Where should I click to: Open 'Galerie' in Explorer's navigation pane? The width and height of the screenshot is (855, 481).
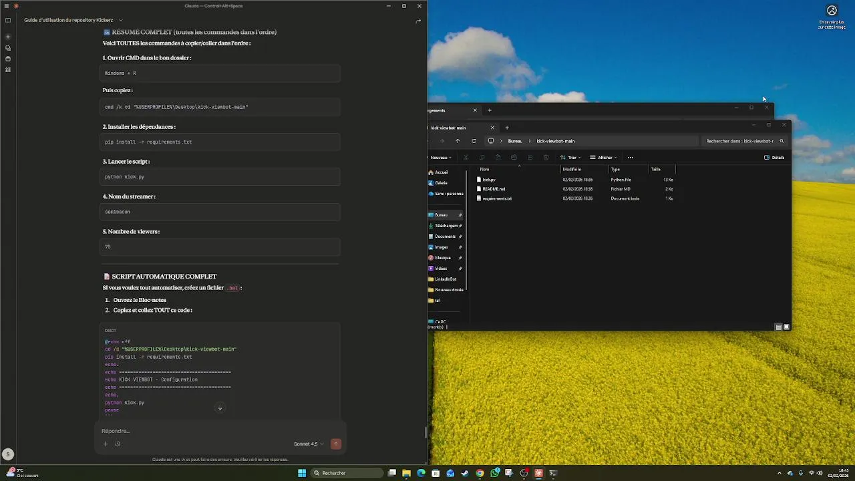pos(441,183)
